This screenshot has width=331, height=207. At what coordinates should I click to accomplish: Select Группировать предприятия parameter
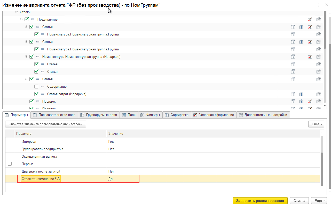point(42,149)
